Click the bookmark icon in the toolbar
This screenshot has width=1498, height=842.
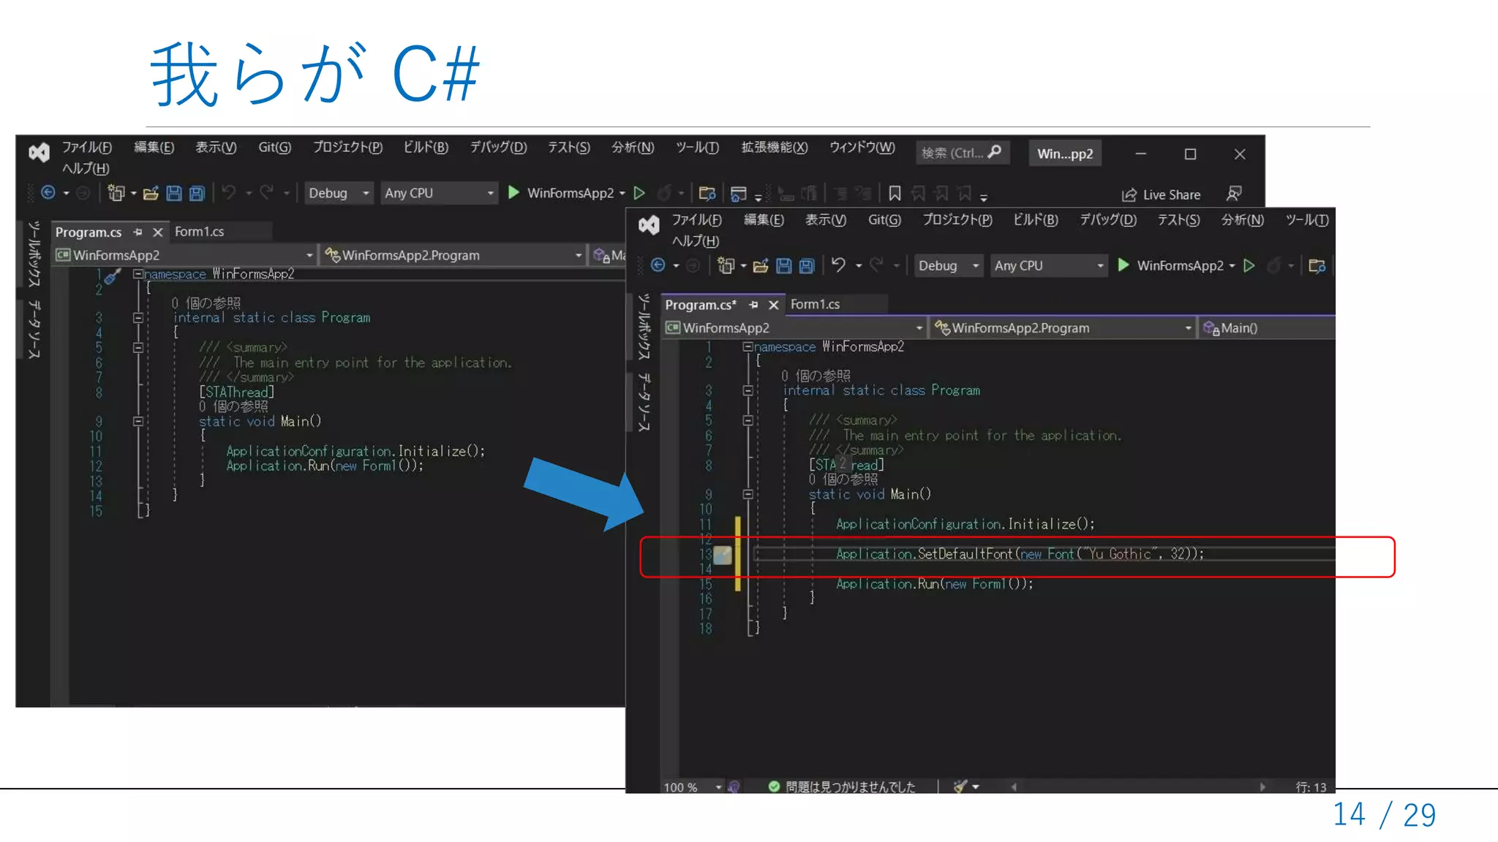[x=894, y=193]
